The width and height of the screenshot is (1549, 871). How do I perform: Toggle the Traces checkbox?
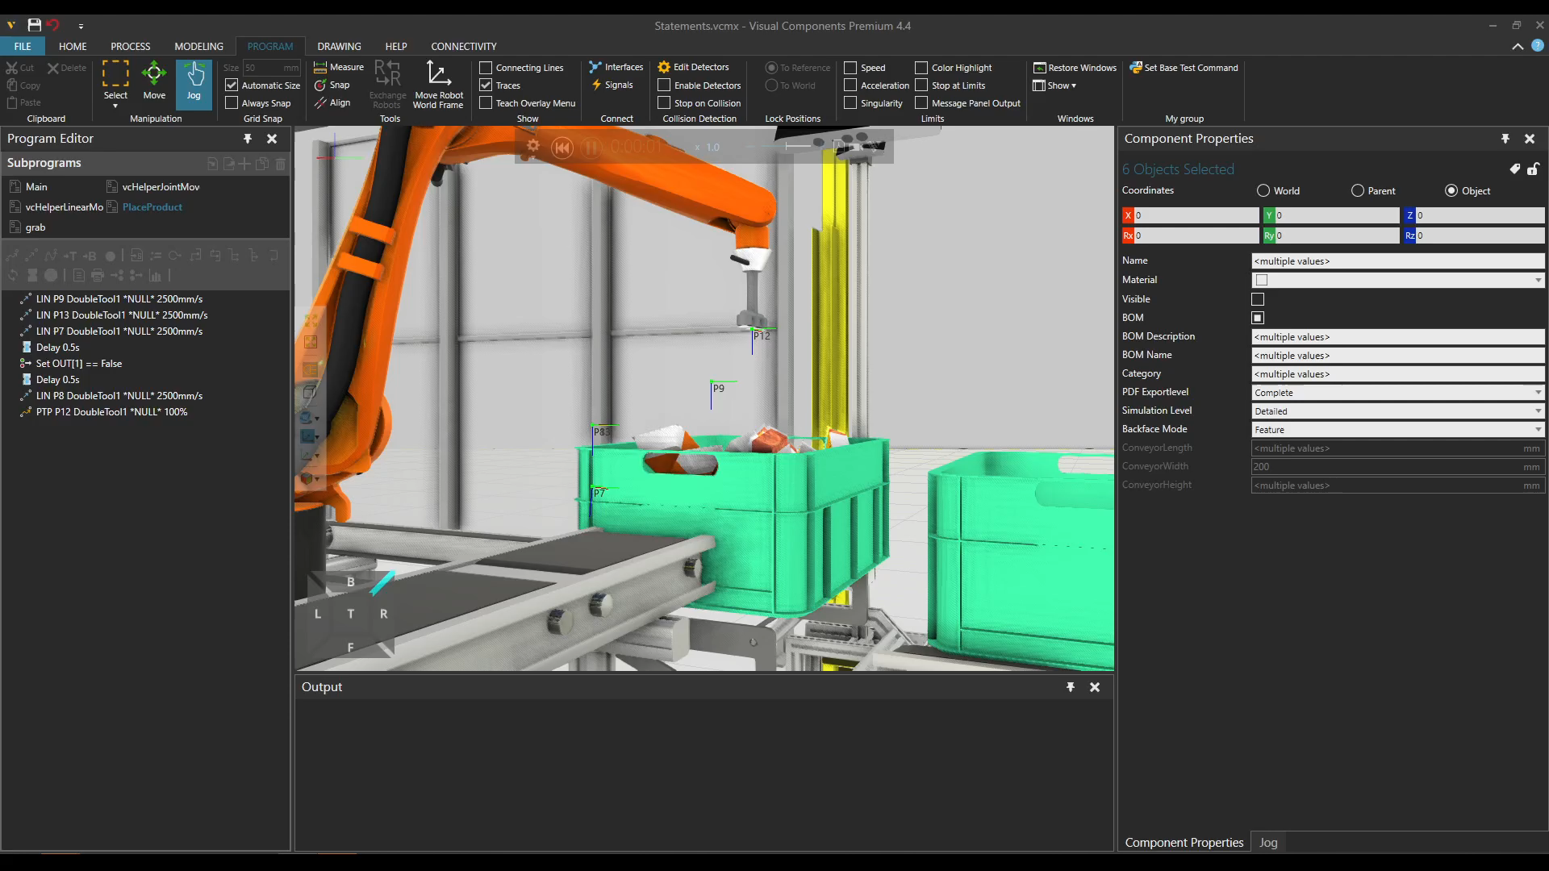[x=486, y=85]
